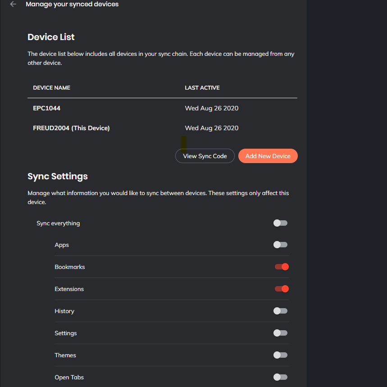Switch off Extensions sync toggle
Screen dimensions: 387x387
point(282,289)
